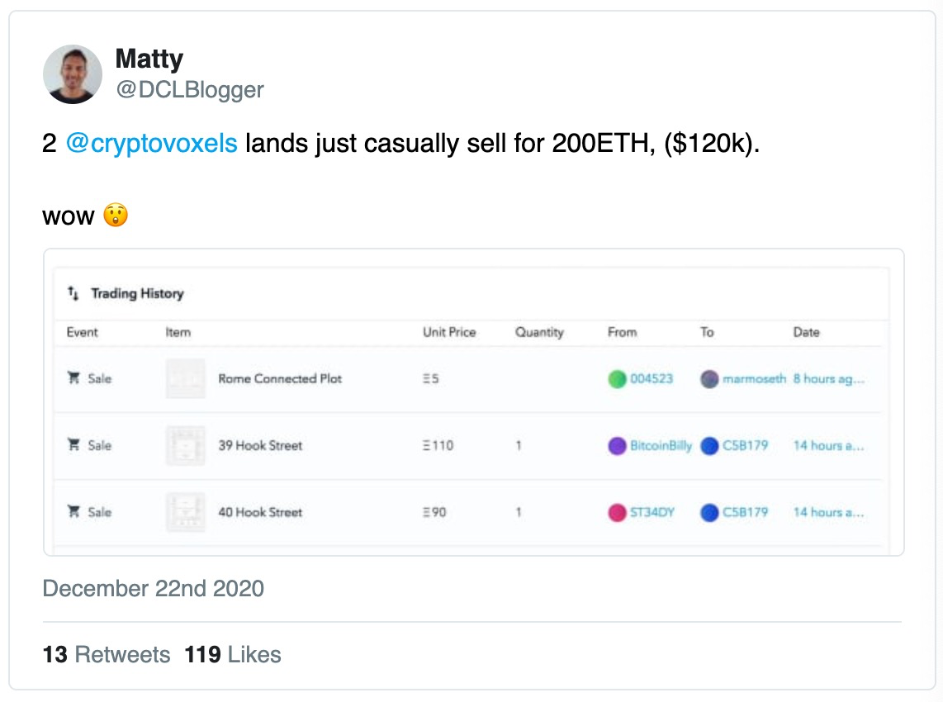Screen dimensions: 943x702
Task: Click the cart icon for 40 Hook Street sale
Action: click(73, 511)
